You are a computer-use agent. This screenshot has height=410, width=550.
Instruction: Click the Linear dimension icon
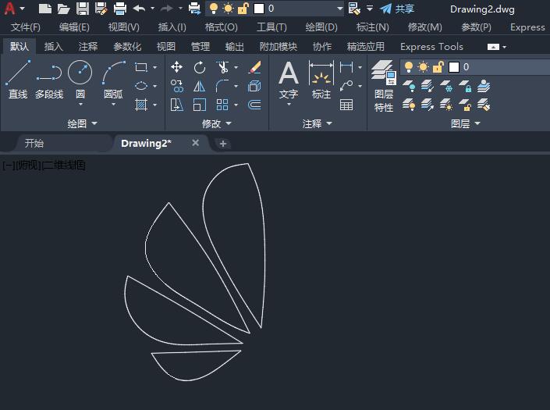[346, 66]
